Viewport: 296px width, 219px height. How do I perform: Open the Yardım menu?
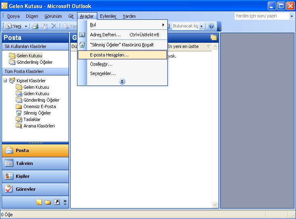click(x=129, y=16)
